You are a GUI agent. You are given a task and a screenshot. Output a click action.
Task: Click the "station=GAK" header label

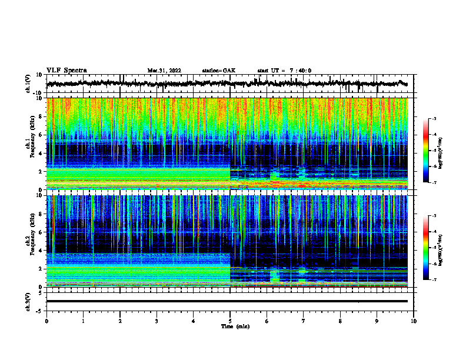coord(219,71)
